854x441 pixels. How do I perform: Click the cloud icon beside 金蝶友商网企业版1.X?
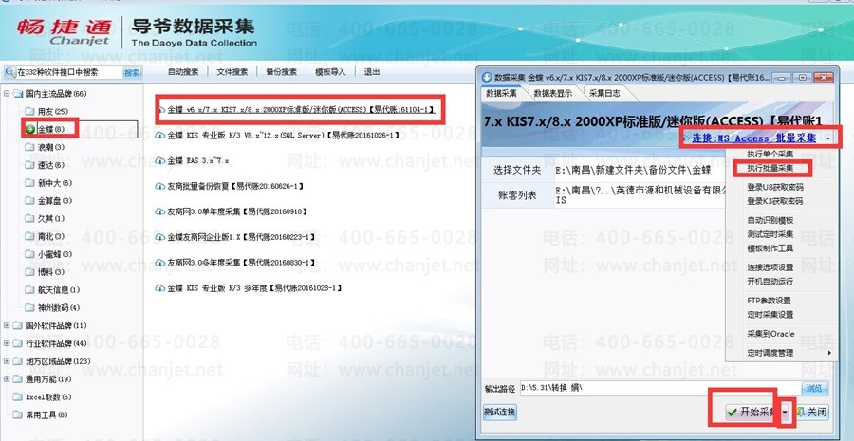[x=160, y=237]
